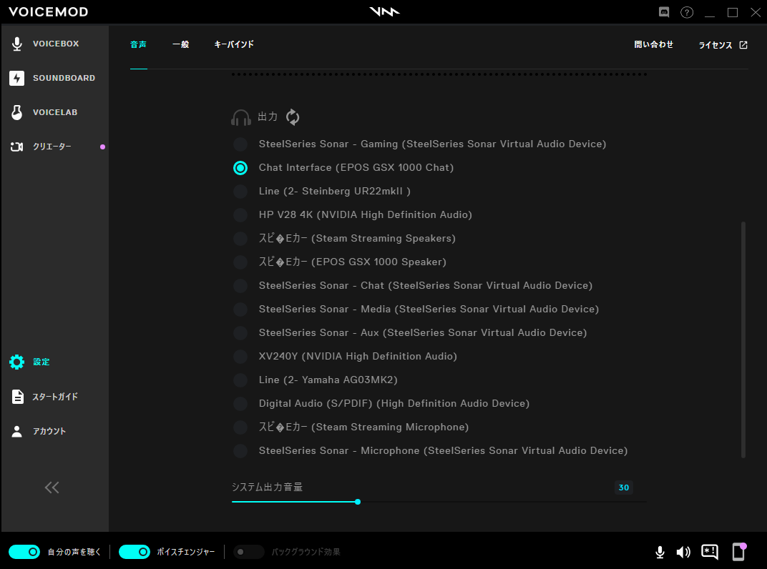
Task: Open VOICEBOX section label in sidebar
Action: coord(56,44)
